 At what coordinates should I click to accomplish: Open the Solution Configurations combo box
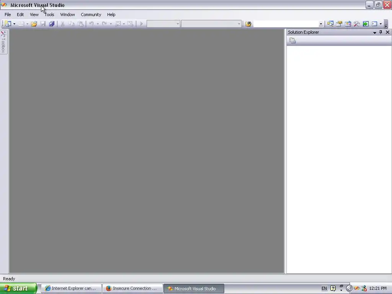(x=163, y=24)
